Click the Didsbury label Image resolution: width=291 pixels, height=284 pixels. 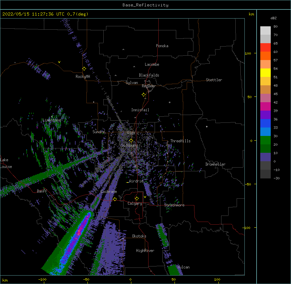(130, 145)
